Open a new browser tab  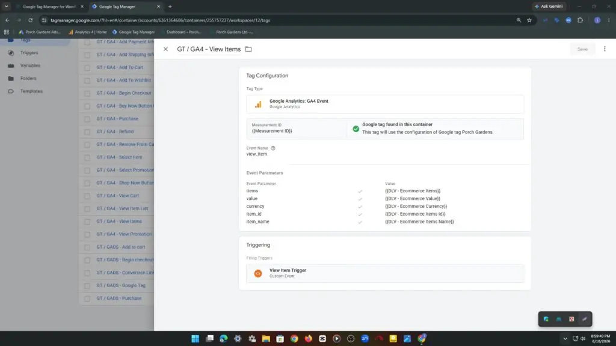coord(170,7)
